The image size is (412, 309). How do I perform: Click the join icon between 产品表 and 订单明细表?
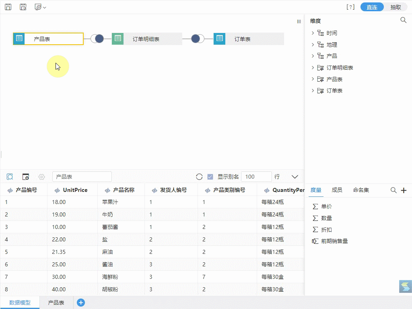(x=97, y=39)
